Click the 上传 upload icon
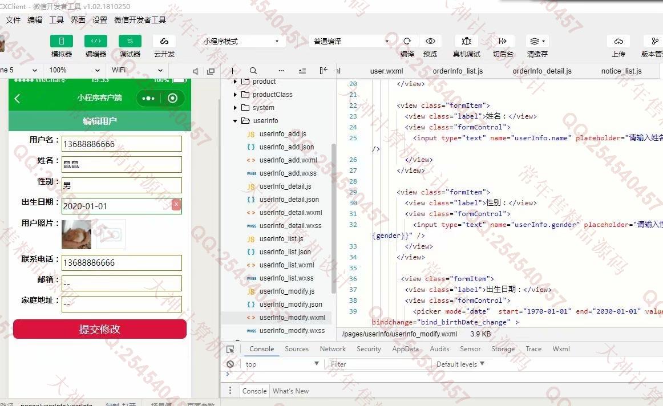This screenshot has width=663, height=406. 618,41
